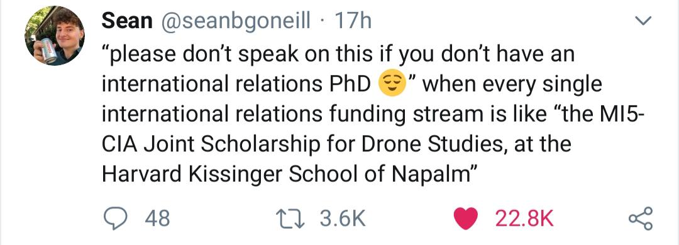The width and height of the screenshot is (679, 245).
Task: Open the share icon menu
Action: [x=640, y=218]
